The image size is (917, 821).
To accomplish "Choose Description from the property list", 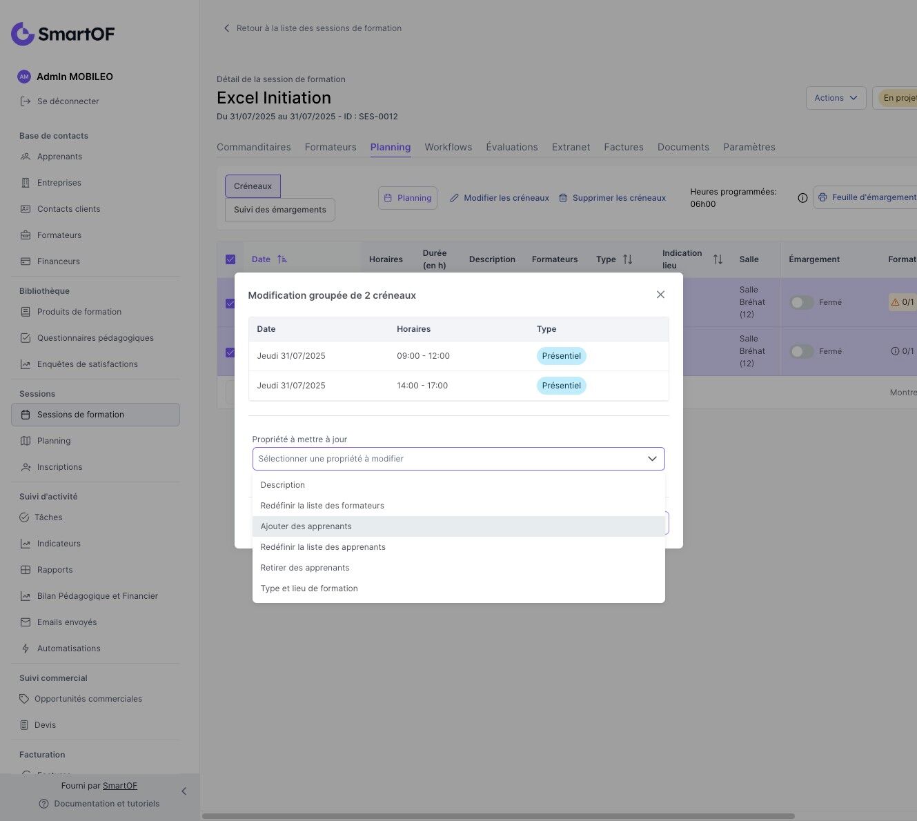I will (459, 485).
